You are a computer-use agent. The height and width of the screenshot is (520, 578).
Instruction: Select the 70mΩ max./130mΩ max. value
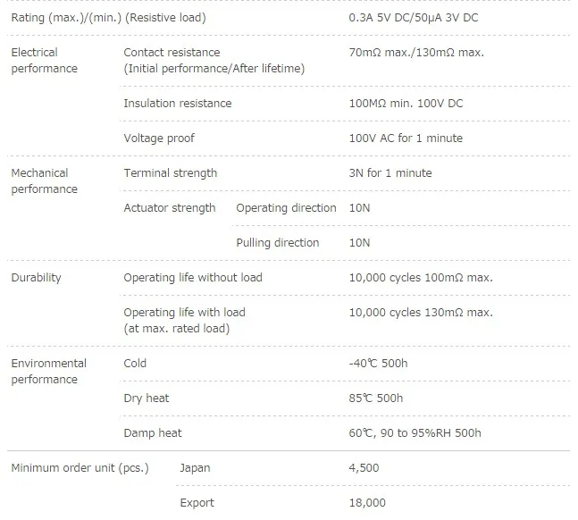pos(416,53)
